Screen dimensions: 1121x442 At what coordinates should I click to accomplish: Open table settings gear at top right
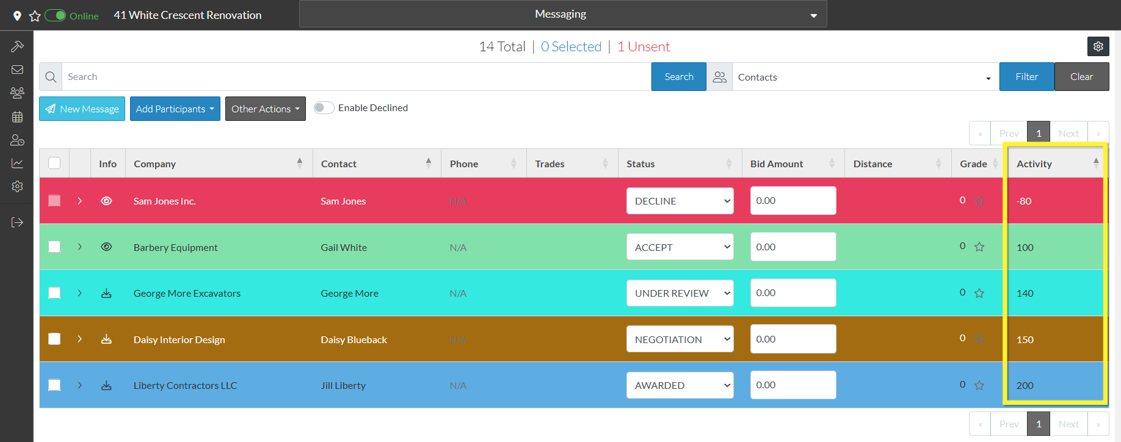(x=1098, y=46)
